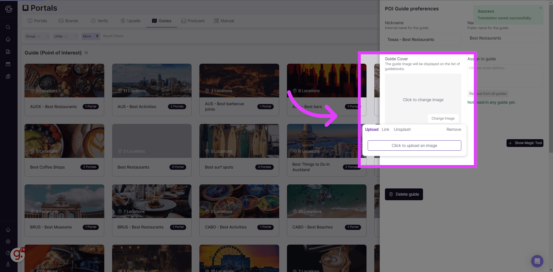The image size is (553, 272).
Task: Click the Show Magic Tool button
Action: click(524, 143)
